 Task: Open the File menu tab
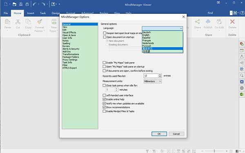6,13
